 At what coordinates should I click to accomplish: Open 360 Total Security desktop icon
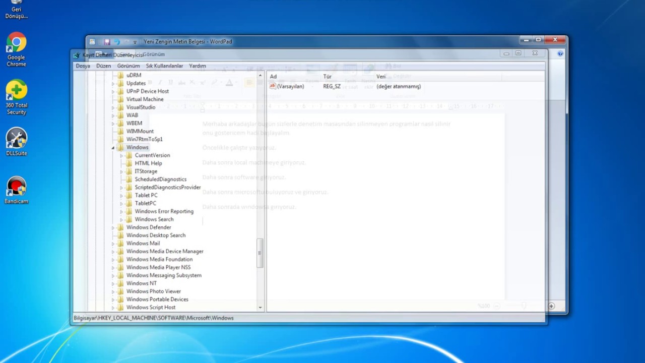click(16, 97)
